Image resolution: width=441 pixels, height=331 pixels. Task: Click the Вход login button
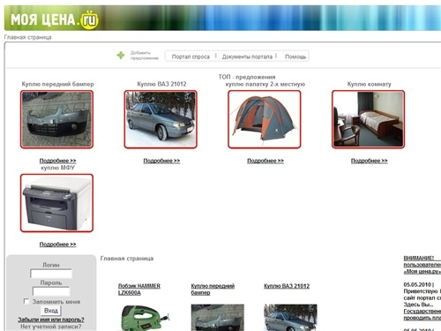pyautogui.click(x=51, y=311)
